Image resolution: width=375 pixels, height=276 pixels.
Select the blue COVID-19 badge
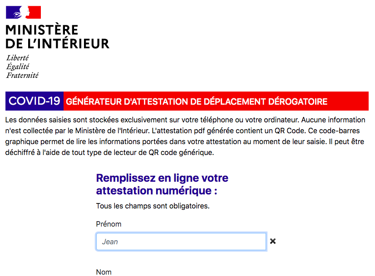(x=35, y=101)
